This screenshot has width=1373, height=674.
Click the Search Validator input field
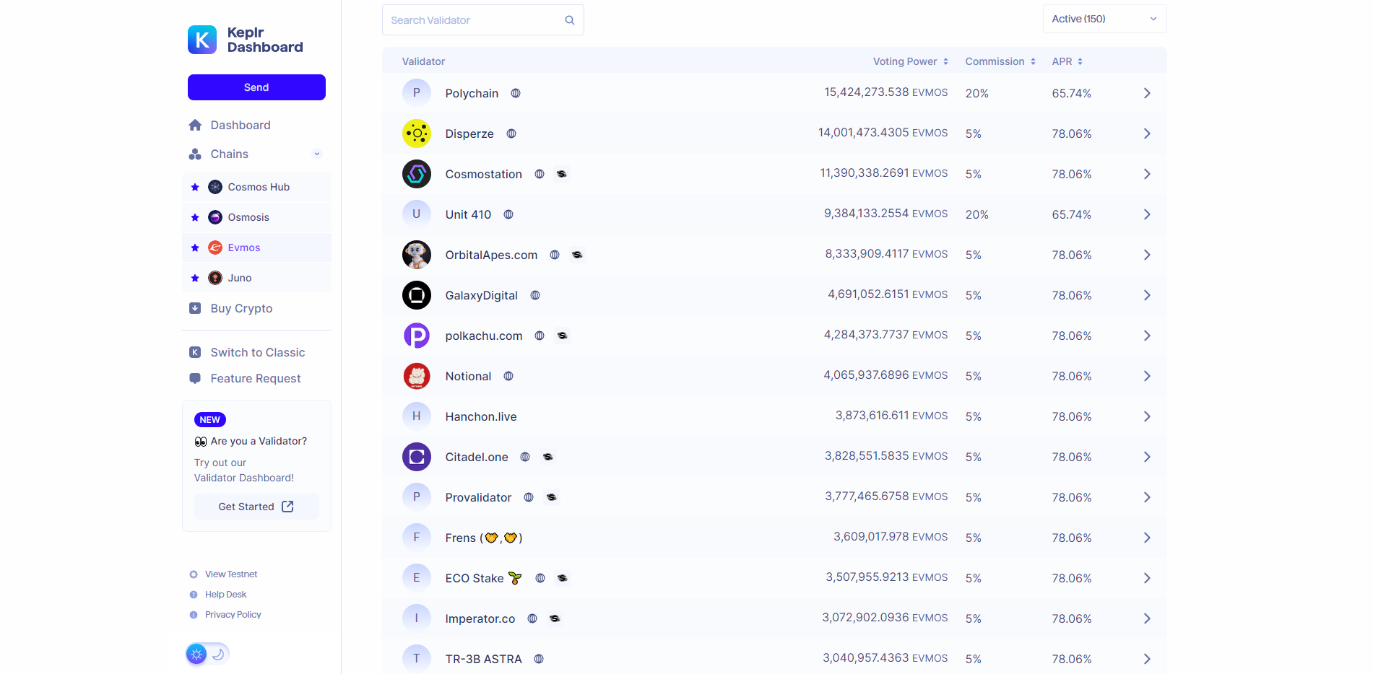[482, 20]
